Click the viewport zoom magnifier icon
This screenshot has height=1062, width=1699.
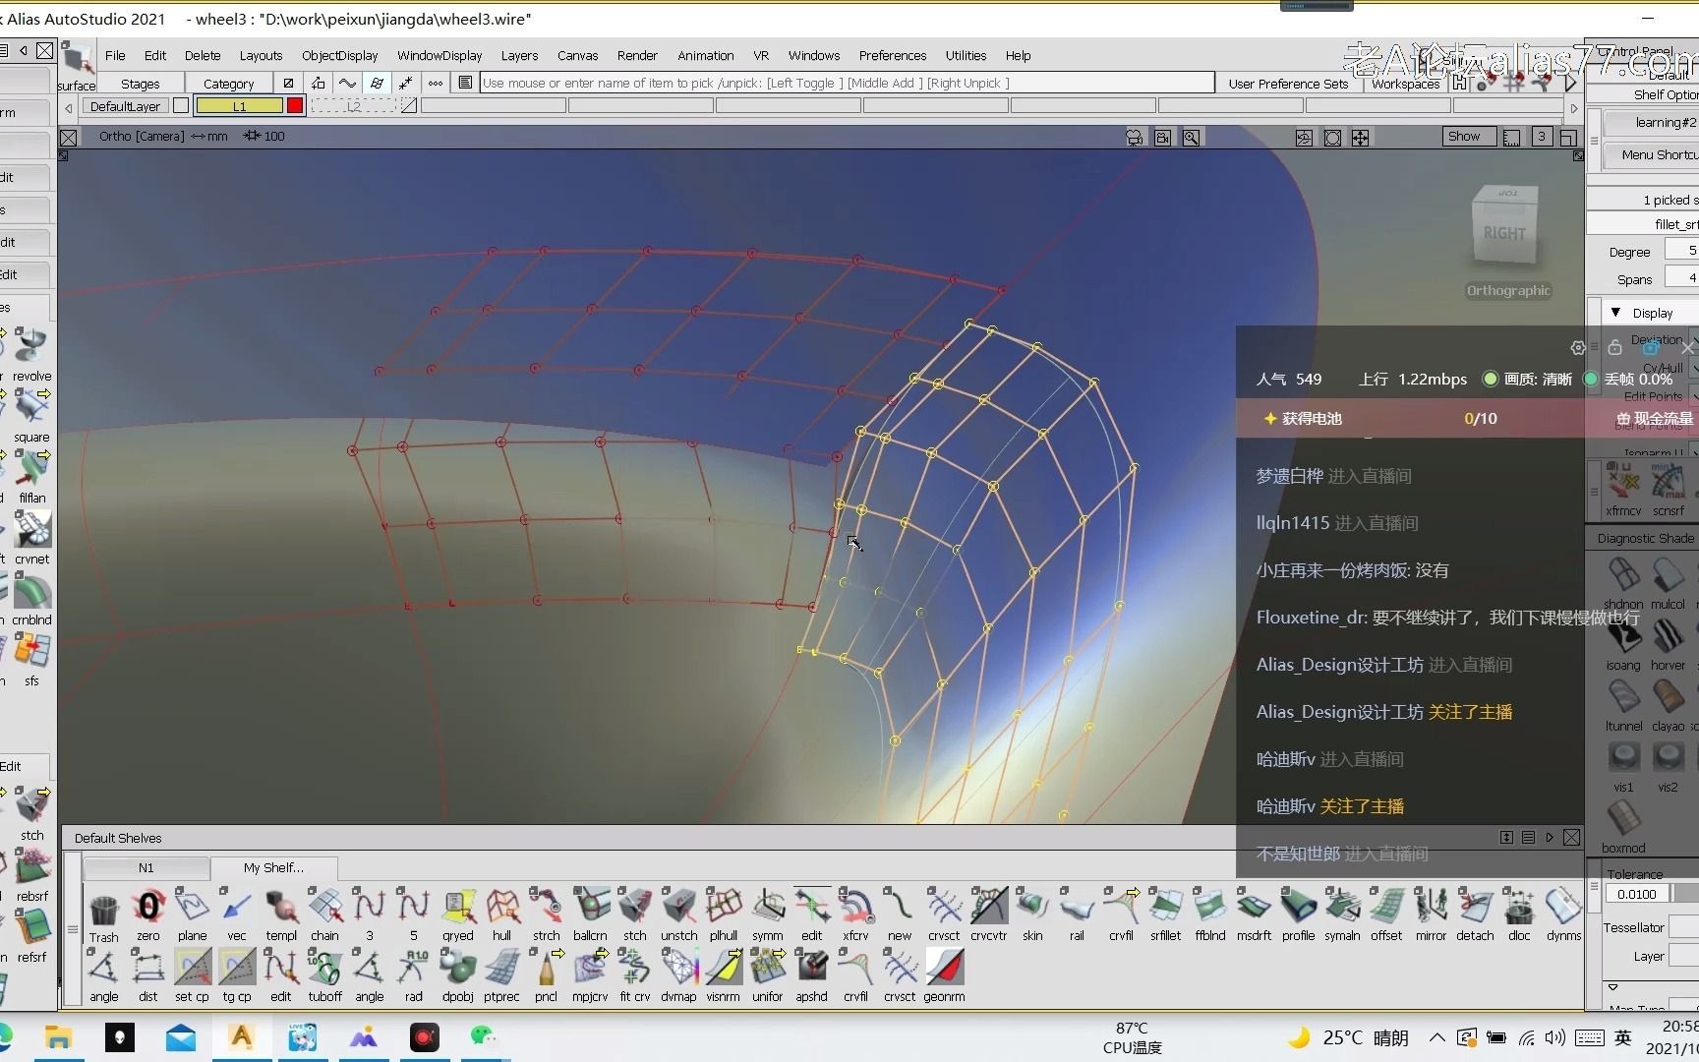1191,138
